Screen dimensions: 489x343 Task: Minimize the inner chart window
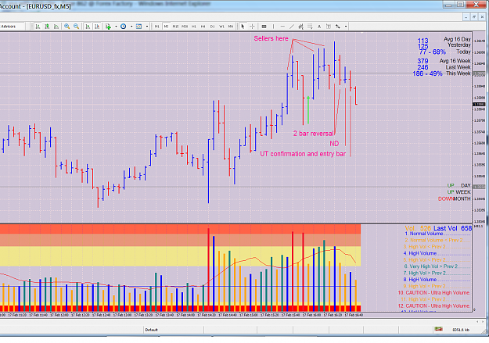[466, 17]
